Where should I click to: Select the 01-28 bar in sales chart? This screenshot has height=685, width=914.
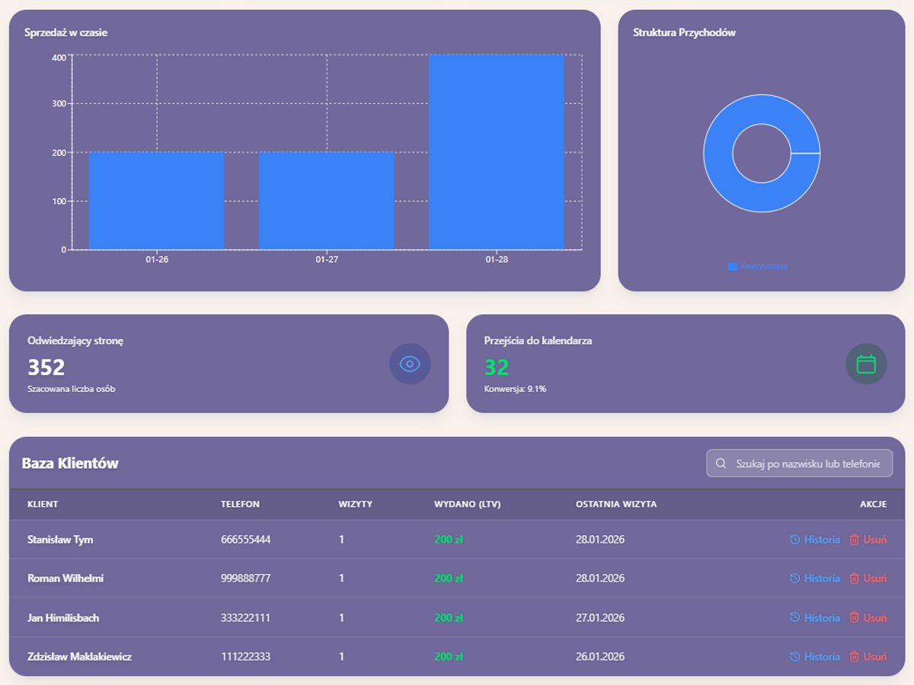point(496,152)
